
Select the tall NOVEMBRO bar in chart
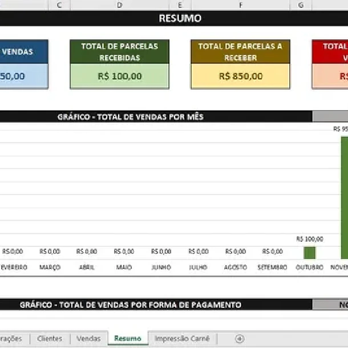(x=345, y=198)
